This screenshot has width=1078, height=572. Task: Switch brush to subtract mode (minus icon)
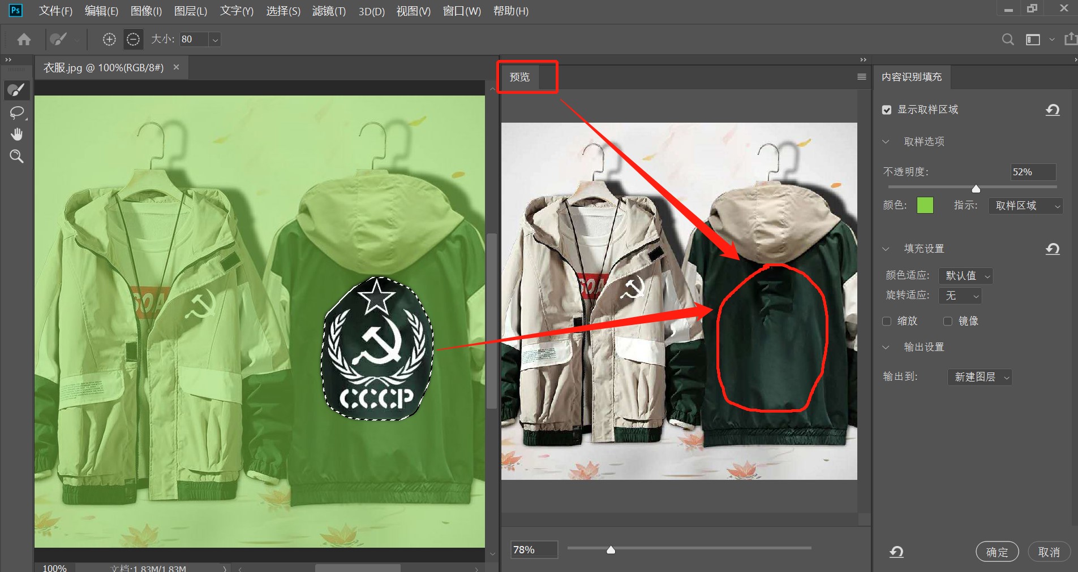coord(133,39)
